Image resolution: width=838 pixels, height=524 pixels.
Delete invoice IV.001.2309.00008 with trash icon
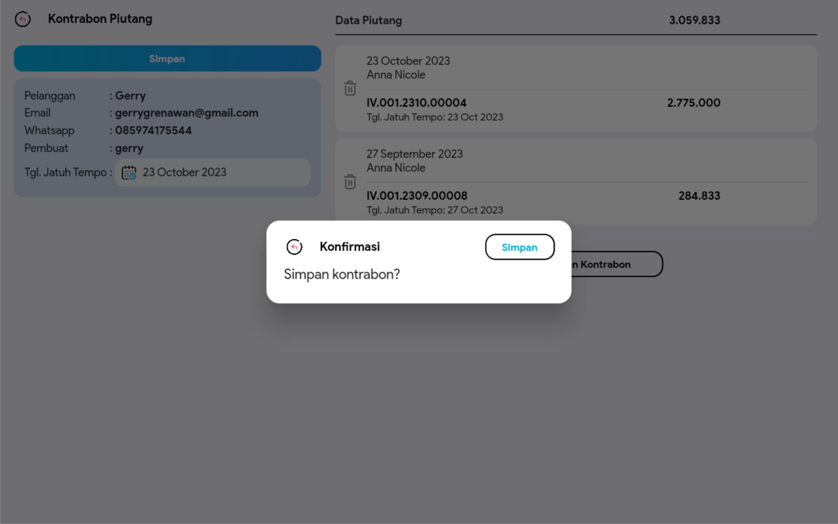[x=350, y=181]
